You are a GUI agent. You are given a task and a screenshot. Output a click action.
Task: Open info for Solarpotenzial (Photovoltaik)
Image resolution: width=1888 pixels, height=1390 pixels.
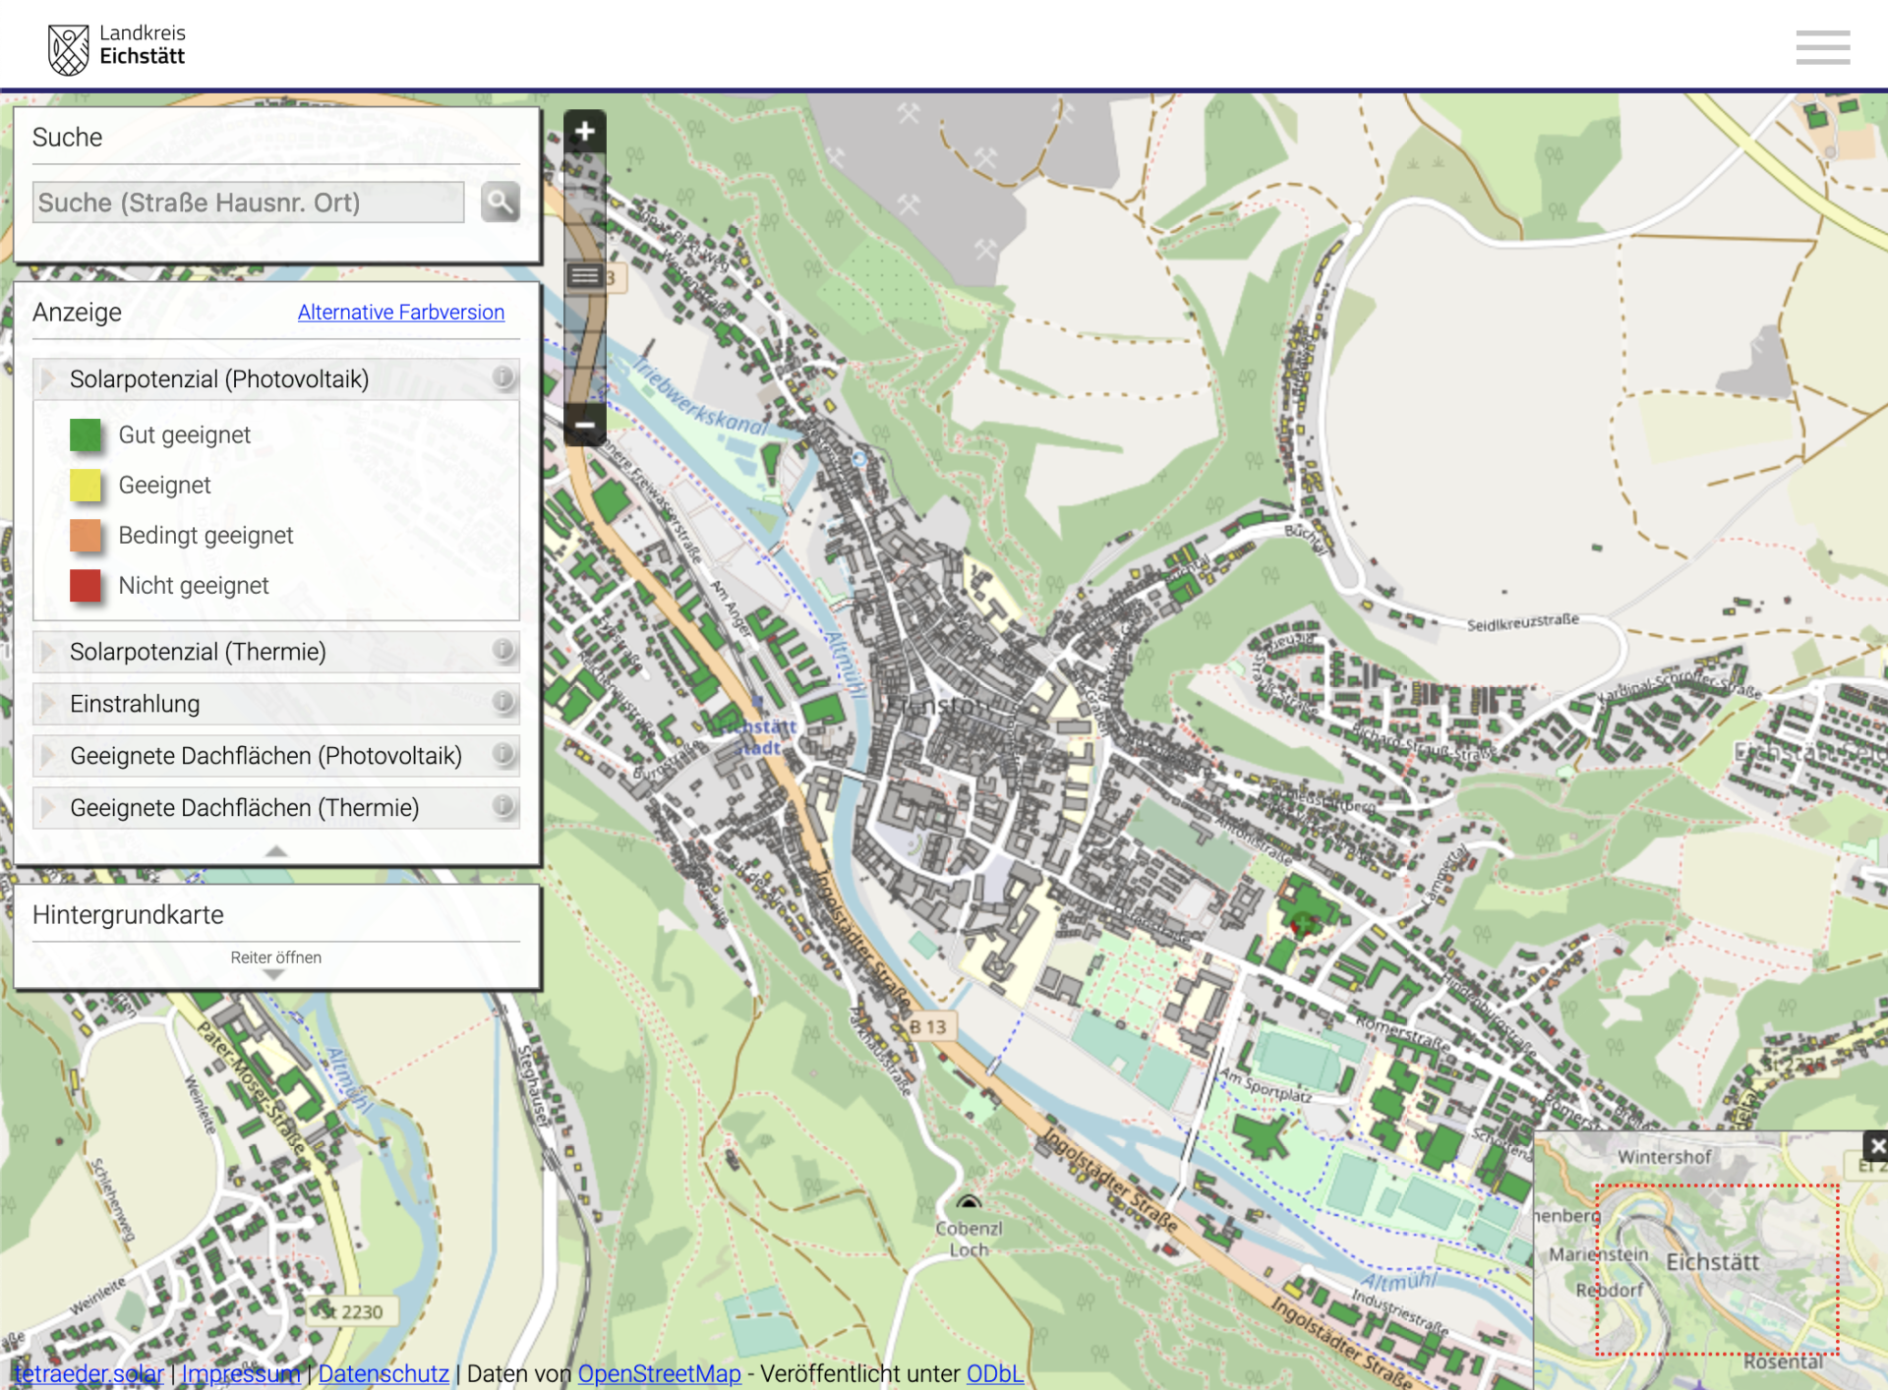[502, 377]
